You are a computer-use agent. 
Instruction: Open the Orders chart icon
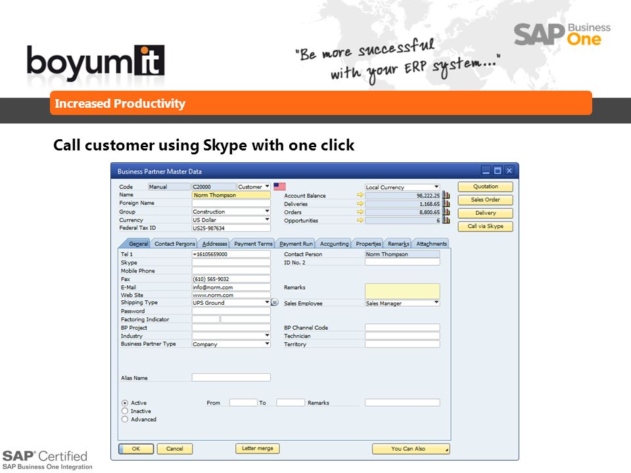click(x=446, y=212)
